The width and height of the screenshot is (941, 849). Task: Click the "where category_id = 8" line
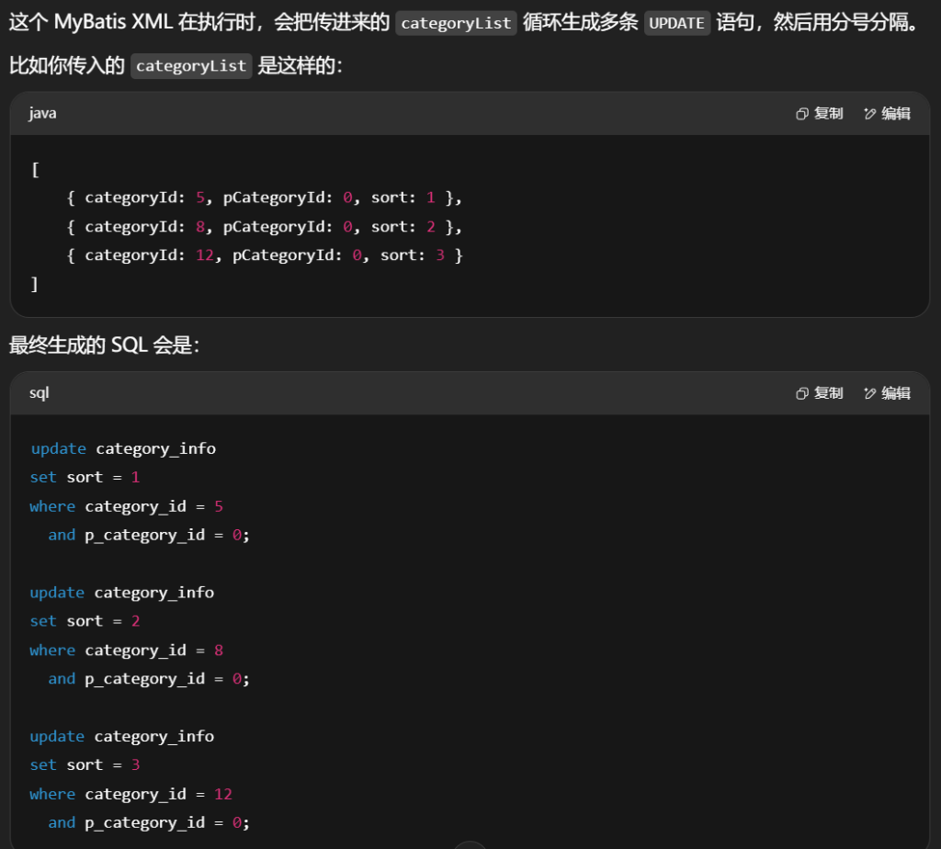click(127, 650)
